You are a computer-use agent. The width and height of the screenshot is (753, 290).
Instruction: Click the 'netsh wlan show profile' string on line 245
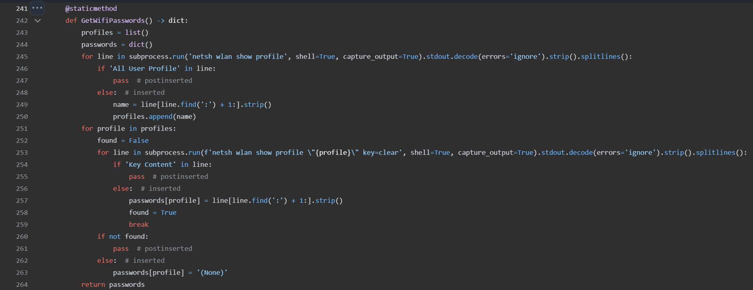tap(238, 56)
